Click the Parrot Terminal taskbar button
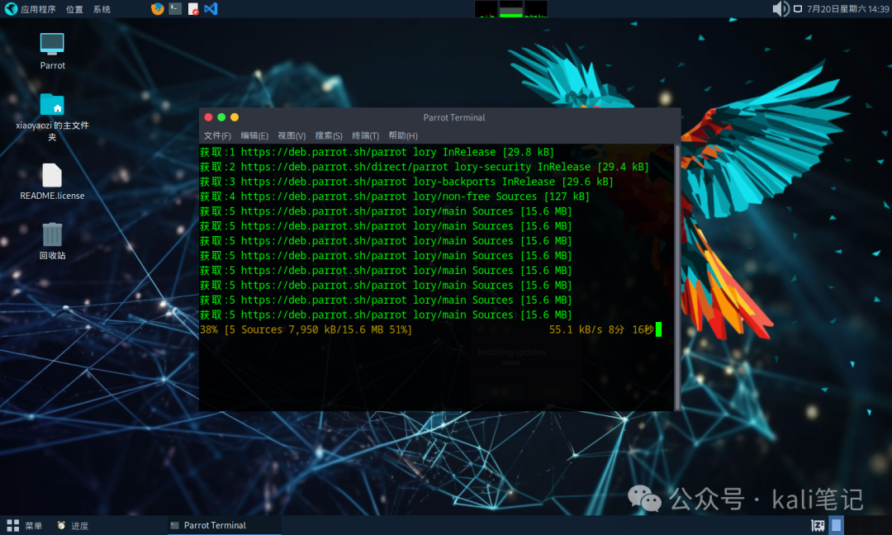Screen dimensions: 892x535 pyautogui.click(x=224, y=525)
